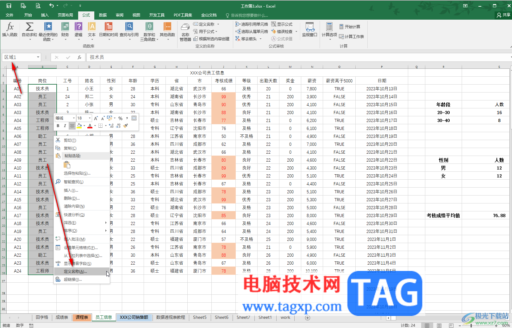Choose Paste Special (选择性粘贴) in context menu

[x=82, y=173]
